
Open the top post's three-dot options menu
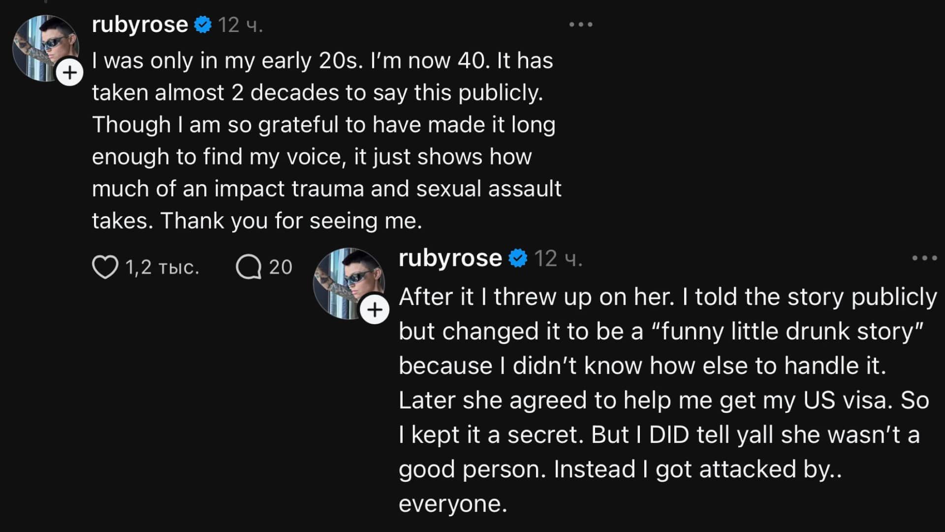click(x=581, y=25)
